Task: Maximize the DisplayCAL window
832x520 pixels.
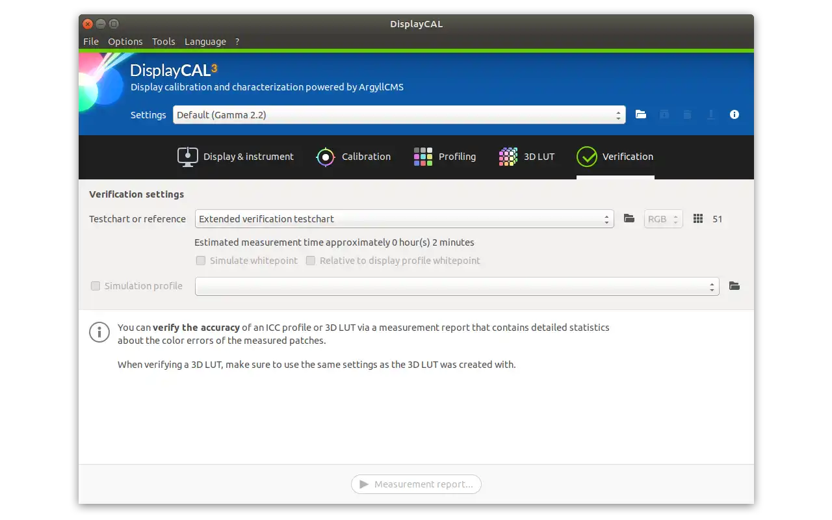Action: click(x=114, y=24)
